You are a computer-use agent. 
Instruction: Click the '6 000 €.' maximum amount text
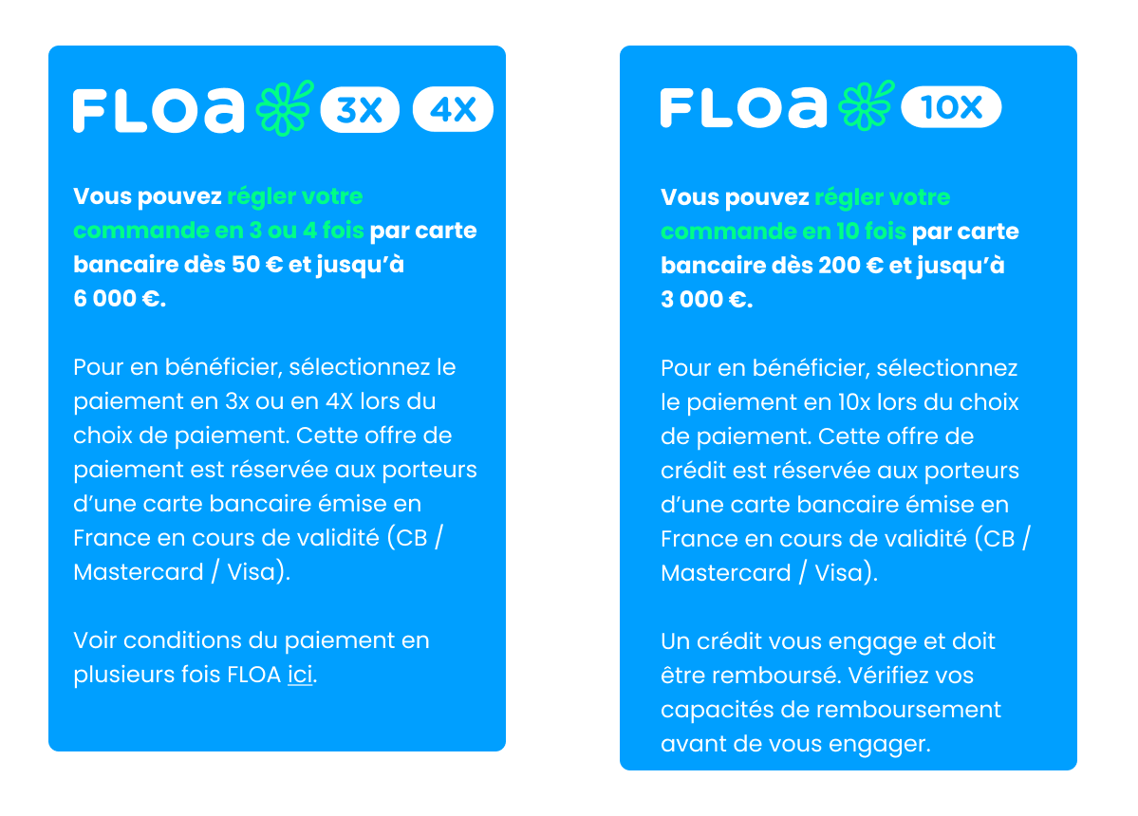point(120,299)
